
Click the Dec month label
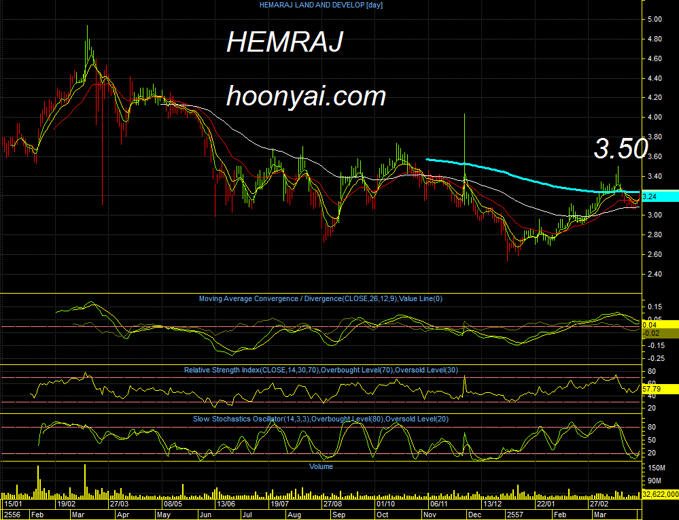(475, 515)
